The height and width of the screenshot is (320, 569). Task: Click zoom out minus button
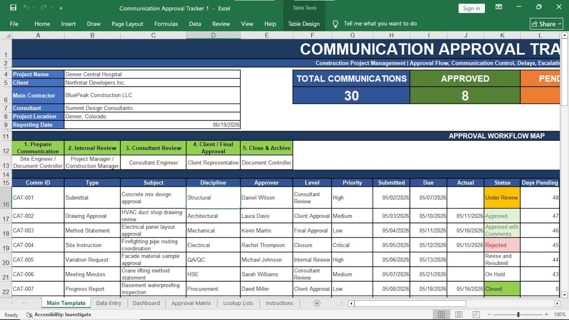click(489, 314)
